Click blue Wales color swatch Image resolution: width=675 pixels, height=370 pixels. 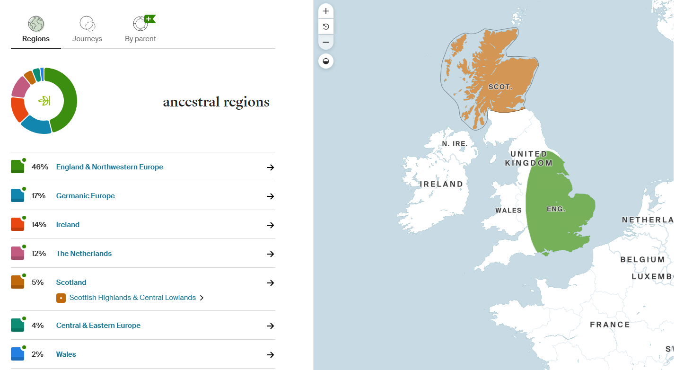click(18, 354)
